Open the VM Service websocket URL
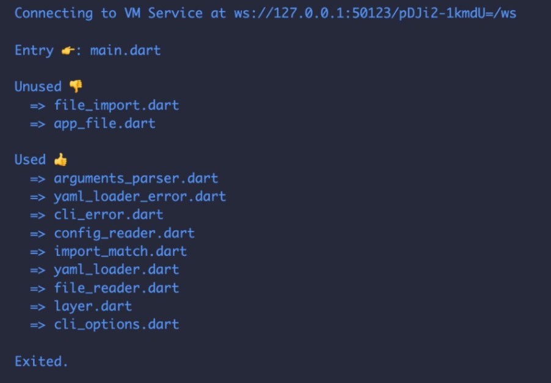Viewport: 551px width, 383px height. point(374,13)
